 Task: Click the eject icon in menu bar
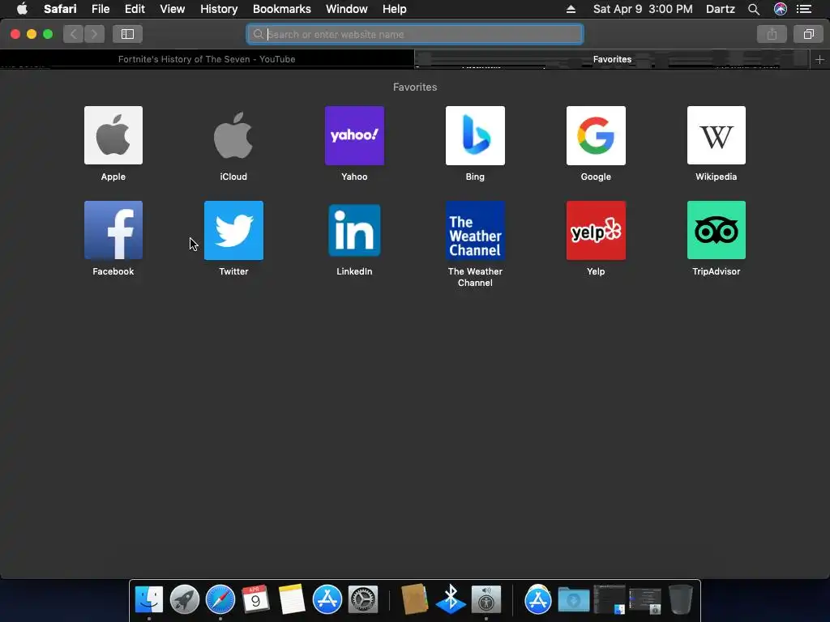571,9
